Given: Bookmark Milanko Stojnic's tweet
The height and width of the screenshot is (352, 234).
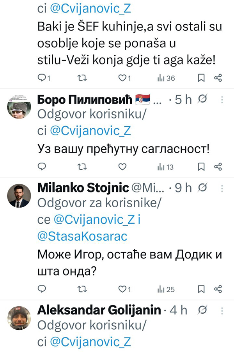Looking at the screenshot, I should coord(201,289).
